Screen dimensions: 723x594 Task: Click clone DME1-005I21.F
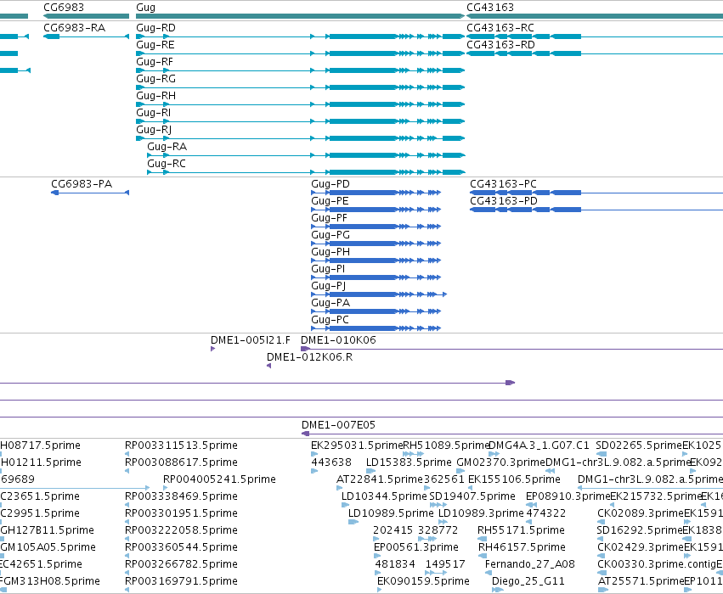click(x=251, y=339)
